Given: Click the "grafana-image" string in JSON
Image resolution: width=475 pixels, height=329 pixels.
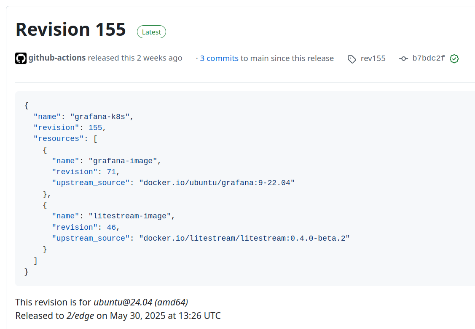Looking at the screenshot, I should [x=122, y=161].
